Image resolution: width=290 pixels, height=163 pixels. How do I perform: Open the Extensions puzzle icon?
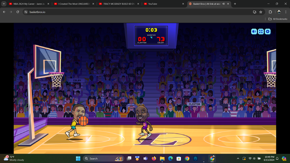click(270, 12)
